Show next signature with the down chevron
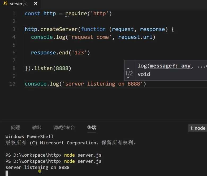Screen dimensions: 207x176 [128, 77]
